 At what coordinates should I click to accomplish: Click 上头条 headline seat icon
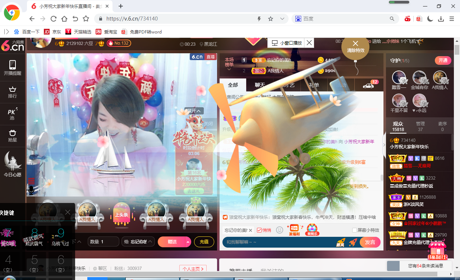point(121,215)
